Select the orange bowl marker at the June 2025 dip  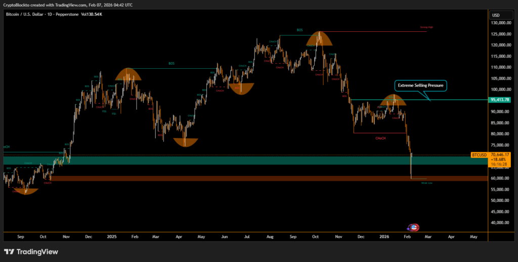(241, 89)
